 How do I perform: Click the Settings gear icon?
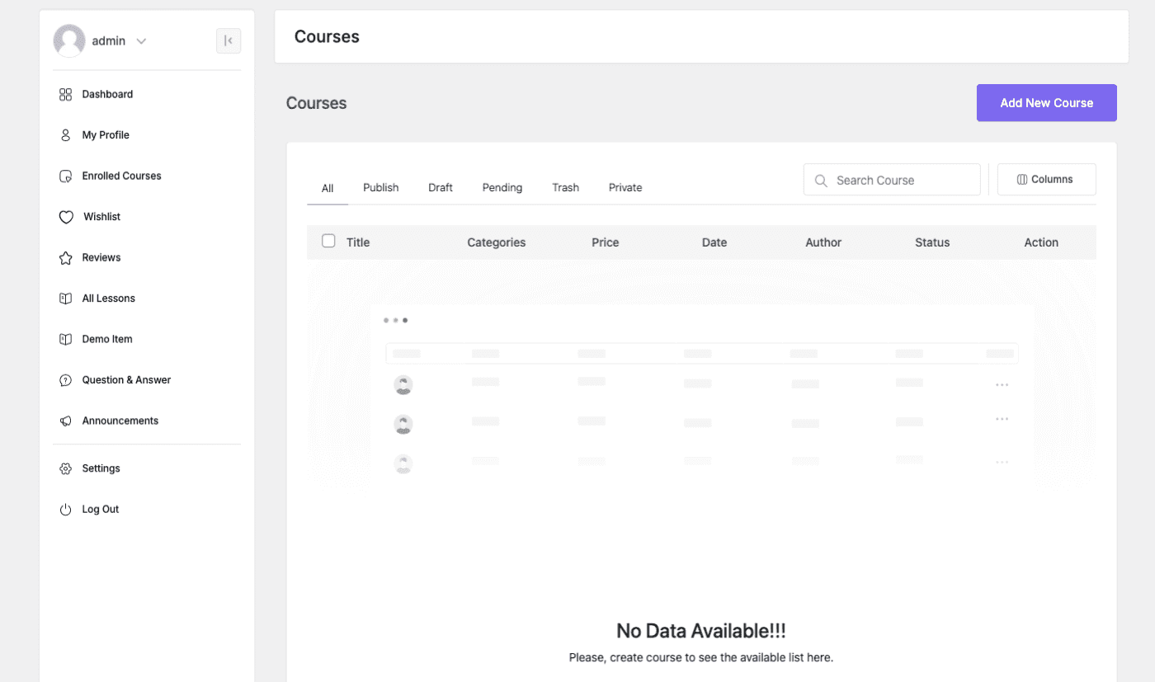coord(66,469)
